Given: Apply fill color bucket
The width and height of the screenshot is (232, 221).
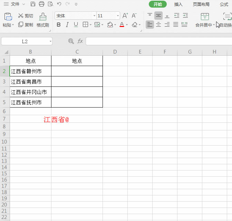Looking at the screenshot, I should [x=110, y=25].
